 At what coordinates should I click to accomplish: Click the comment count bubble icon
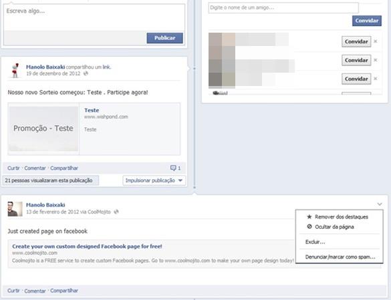coord(173,168)
